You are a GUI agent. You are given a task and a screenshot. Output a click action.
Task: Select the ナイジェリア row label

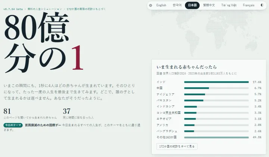point(166,94)
